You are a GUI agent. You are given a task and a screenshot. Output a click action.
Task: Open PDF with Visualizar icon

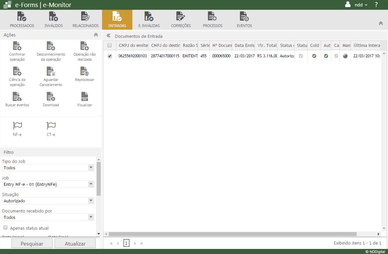pos(85,97)
